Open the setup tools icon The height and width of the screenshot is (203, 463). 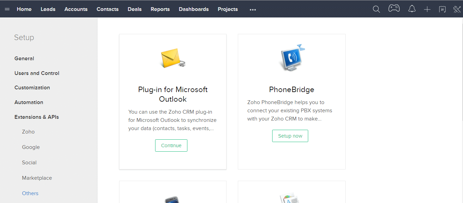[x=457, y=9]
